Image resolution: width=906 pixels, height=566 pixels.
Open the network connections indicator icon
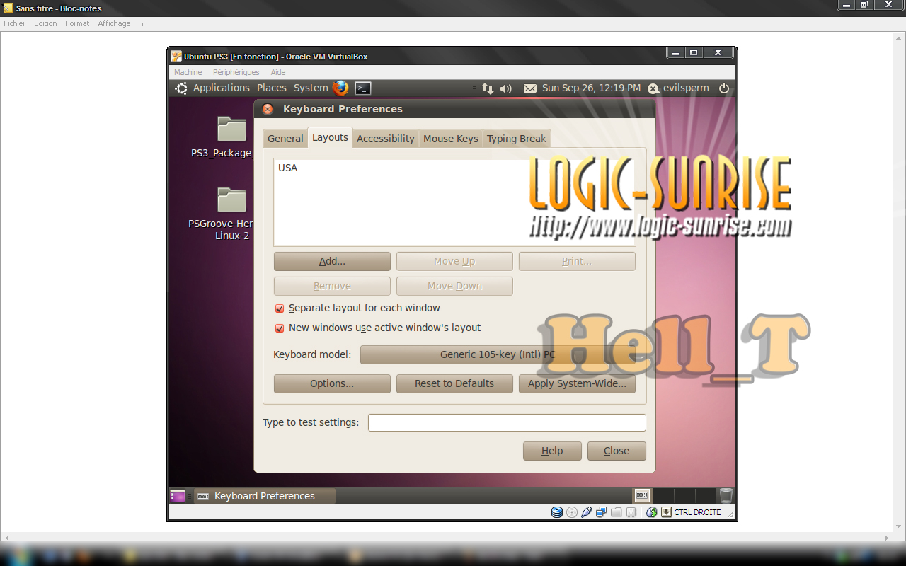pyautogui.click(x=488, y=88)
